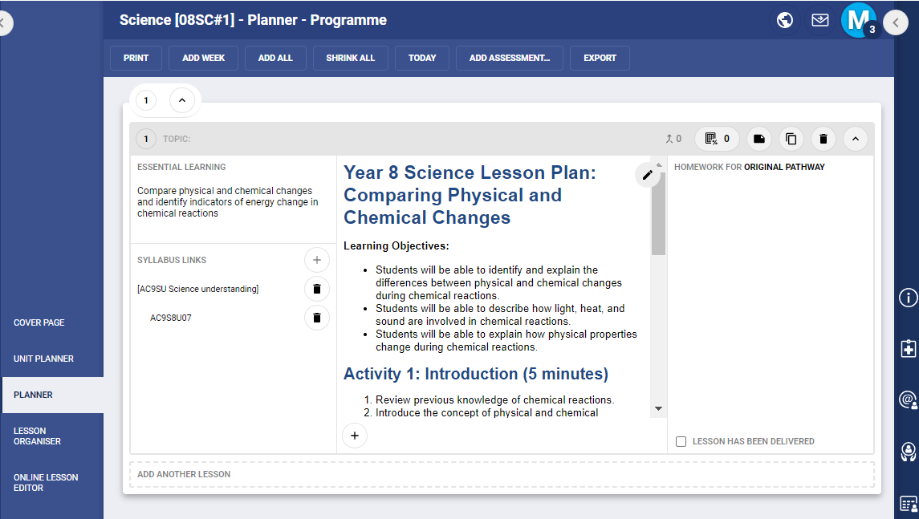
Task: Click the Add Week button
Action: pyautogui.click(x=203, y=58)
